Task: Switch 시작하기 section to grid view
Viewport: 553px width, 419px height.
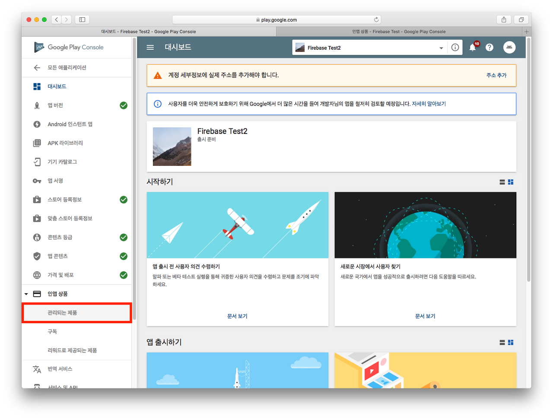Action: (511, 182)
